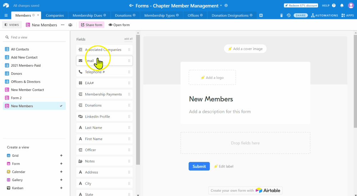Screen dimensions: 357x196
Task: Toggle the VIEWS sidebar
Action: click(12, 25)
